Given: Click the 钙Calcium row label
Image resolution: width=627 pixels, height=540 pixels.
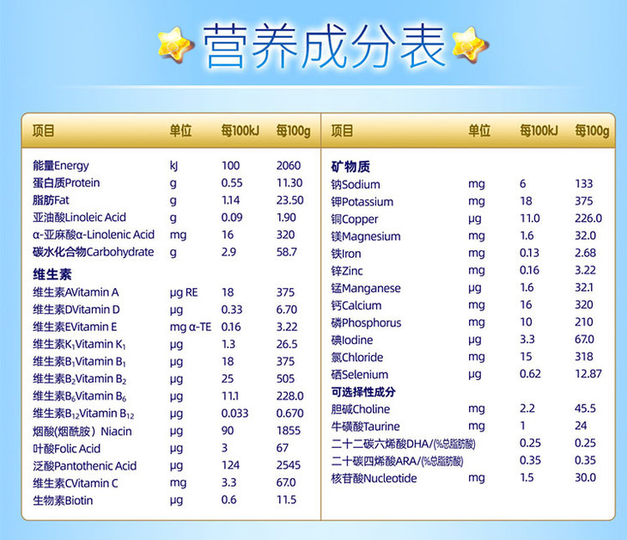Looking at the screenshot, I should pos(356,305).
